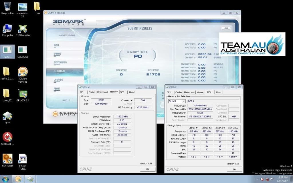Open the contest-ba...33 image file icon
This screenshot has height=183, width=293.
coord(22,10)
